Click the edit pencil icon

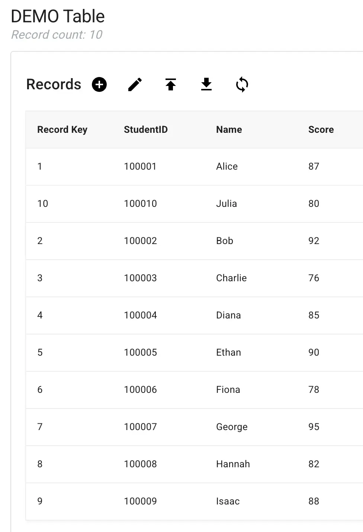coord(135,84)
